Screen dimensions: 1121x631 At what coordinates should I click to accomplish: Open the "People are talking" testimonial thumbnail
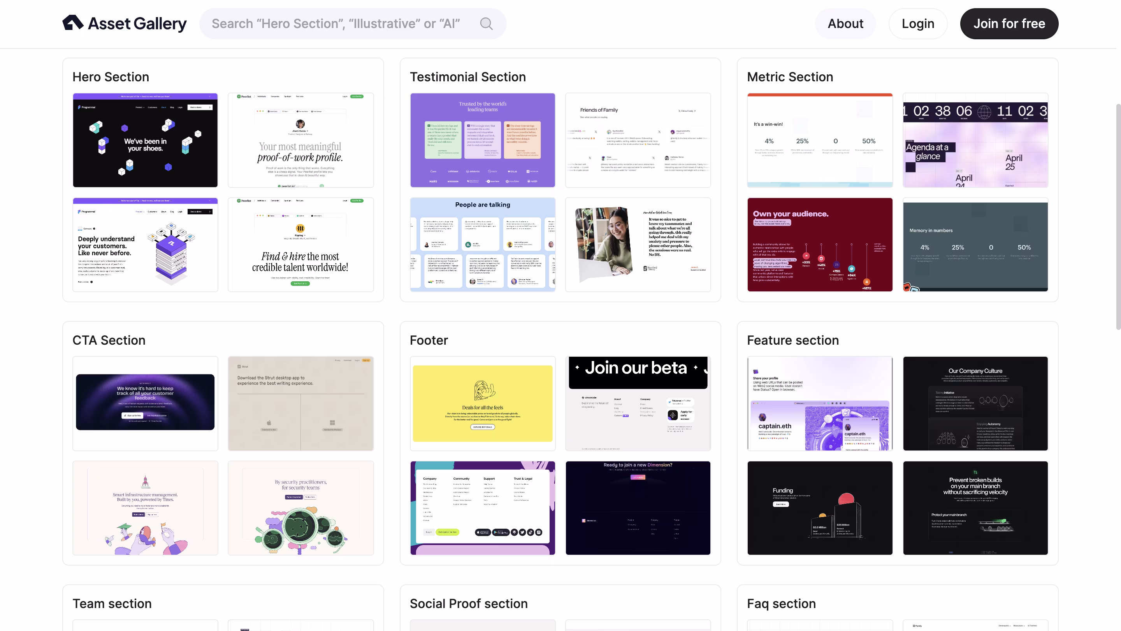tap(482, 244)
